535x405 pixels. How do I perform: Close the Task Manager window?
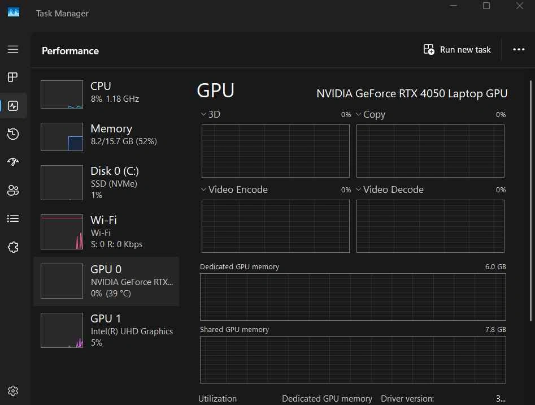tap(519, 6)
